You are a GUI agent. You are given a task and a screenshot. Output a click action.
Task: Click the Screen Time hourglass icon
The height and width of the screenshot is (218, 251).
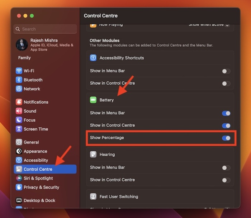[x=19, y=129]
